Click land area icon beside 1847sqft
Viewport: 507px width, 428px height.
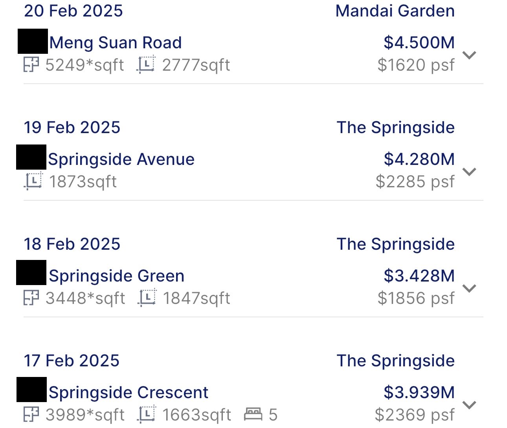147,298
